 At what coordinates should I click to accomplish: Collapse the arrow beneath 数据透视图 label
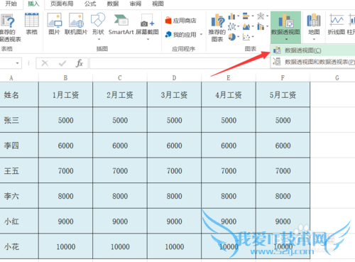[x=286, y=39]
